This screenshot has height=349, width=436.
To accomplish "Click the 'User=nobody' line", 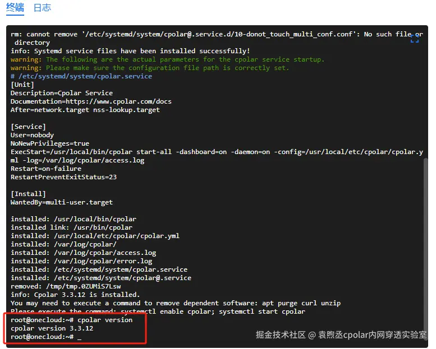I will coord(32,135).
